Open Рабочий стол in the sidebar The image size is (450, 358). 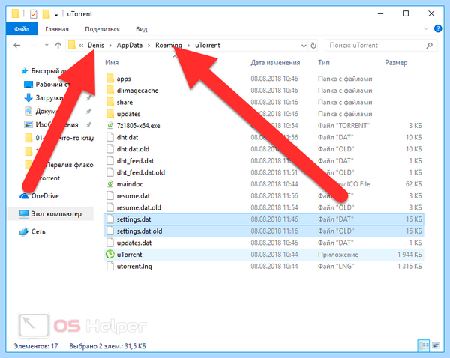point(51,85)
